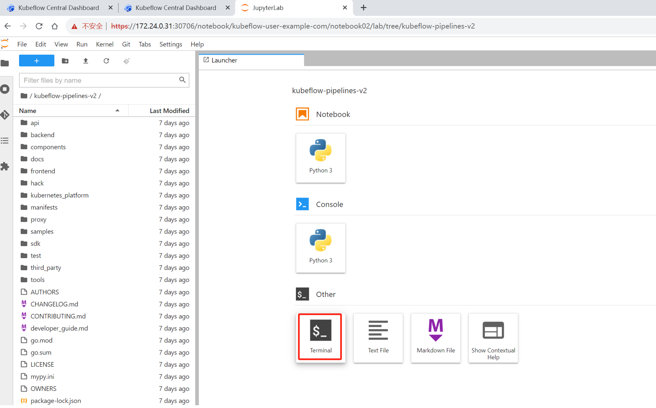
Task: Select the AUTHORS file
Action: point(104,292)
